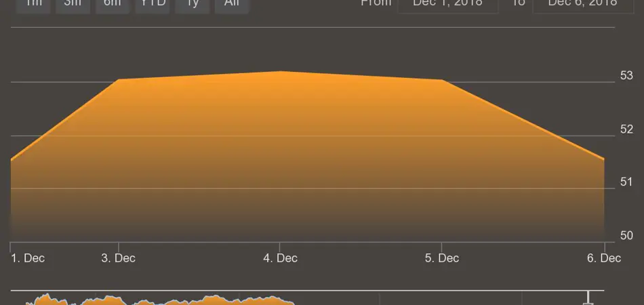Viewport: 644px width, 305px height.
Task: Click the 53 y-axis label
Action: (626, 76)
